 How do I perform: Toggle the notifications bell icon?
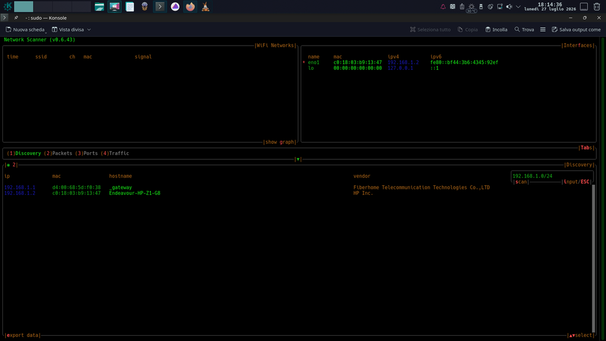pos(443,7)
